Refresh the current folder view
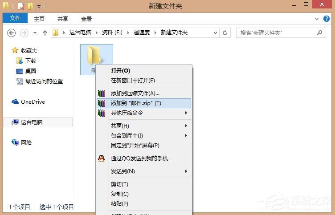 pyautogui.click(x=225, y=33)
